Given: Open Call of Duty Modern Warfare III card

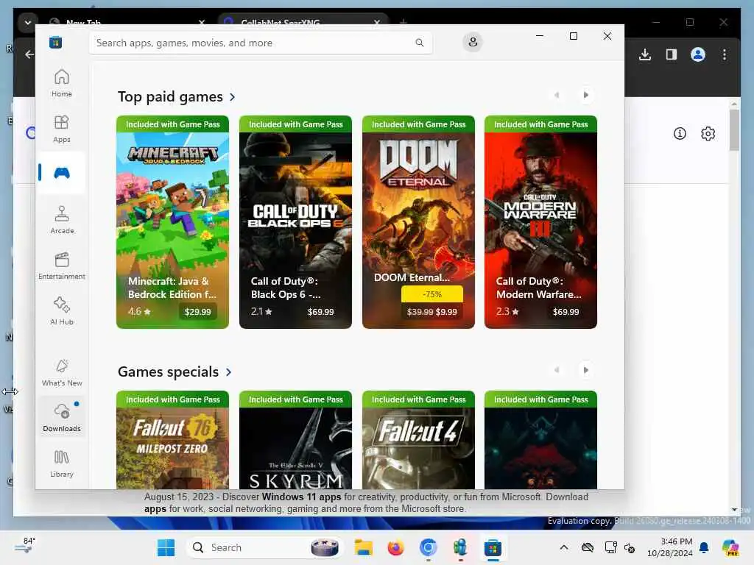Looking at the screenshot, I should point(540,222).
